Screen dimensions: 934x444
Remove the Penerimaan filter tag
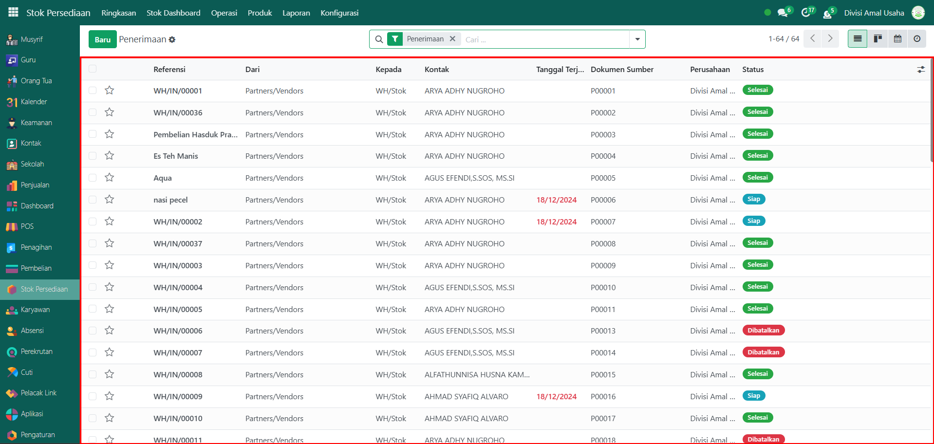[452, 39]
